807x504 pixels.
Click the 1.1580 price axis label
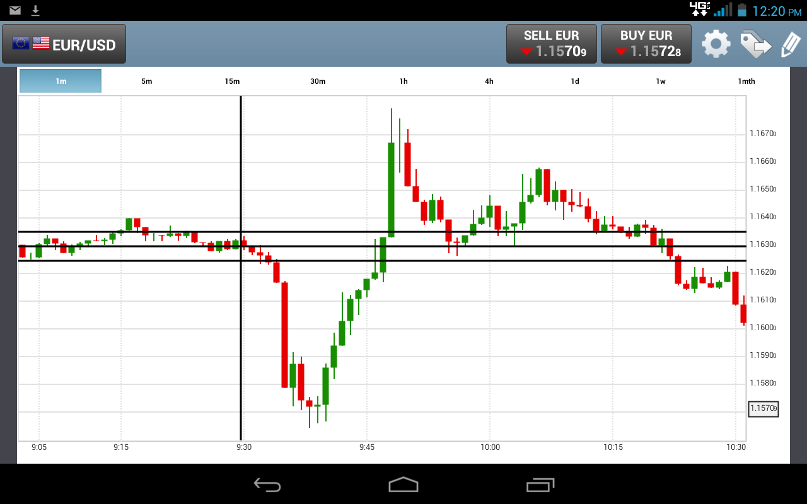(x=763, y=383)
